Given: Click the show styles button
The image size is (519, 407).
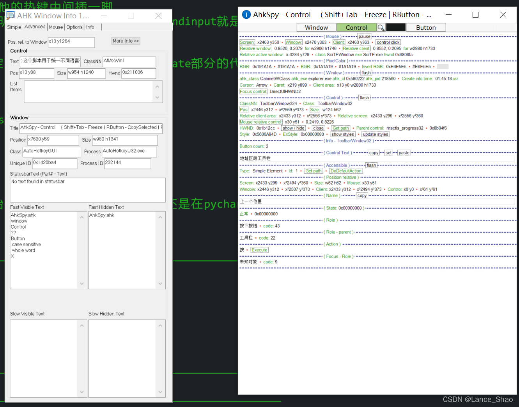Looking at the screenshot, I should (343, 134).
